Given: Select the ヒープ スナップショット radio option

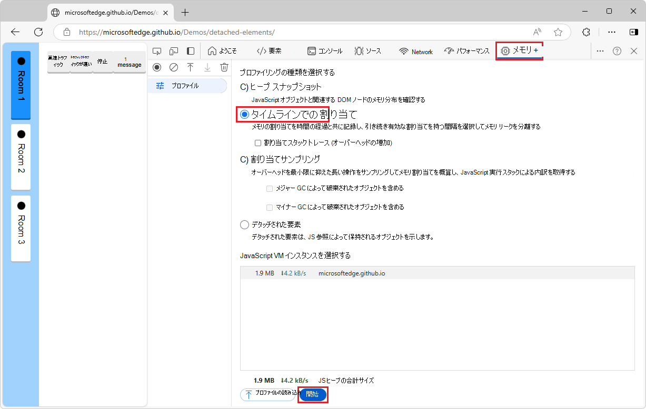Looking at the screenshot, I should point(244,86).
